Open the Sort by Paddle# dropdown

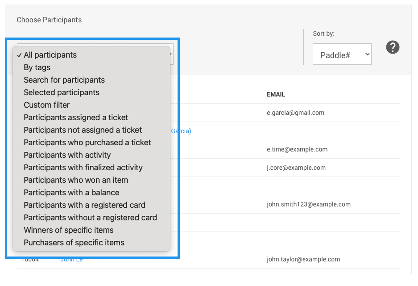[x=342, y=55]
